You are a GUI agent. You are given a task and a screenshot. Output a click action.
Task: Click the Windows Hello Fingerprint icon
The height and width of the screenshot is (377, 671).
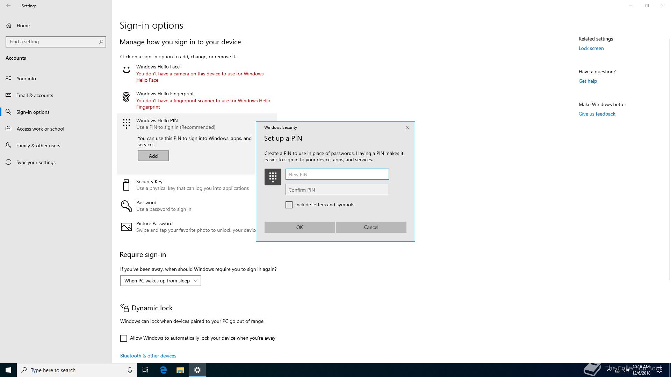[126, 97]
